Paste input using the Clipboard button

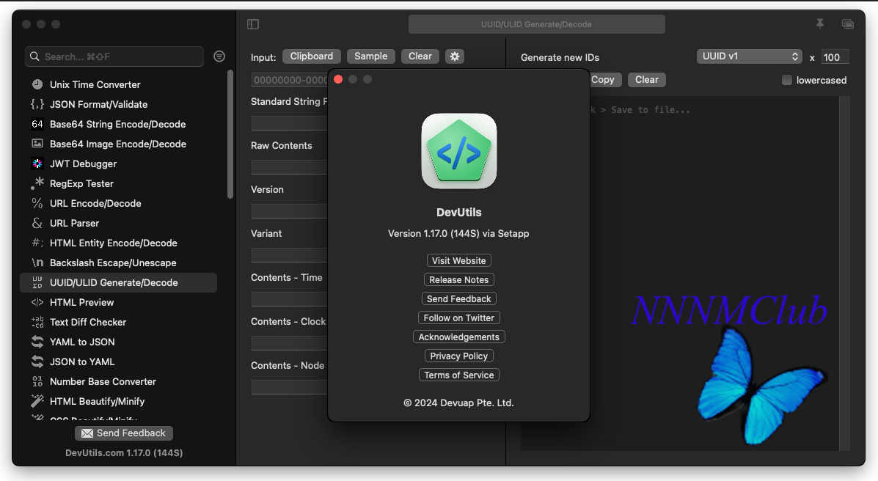(311, 56)
